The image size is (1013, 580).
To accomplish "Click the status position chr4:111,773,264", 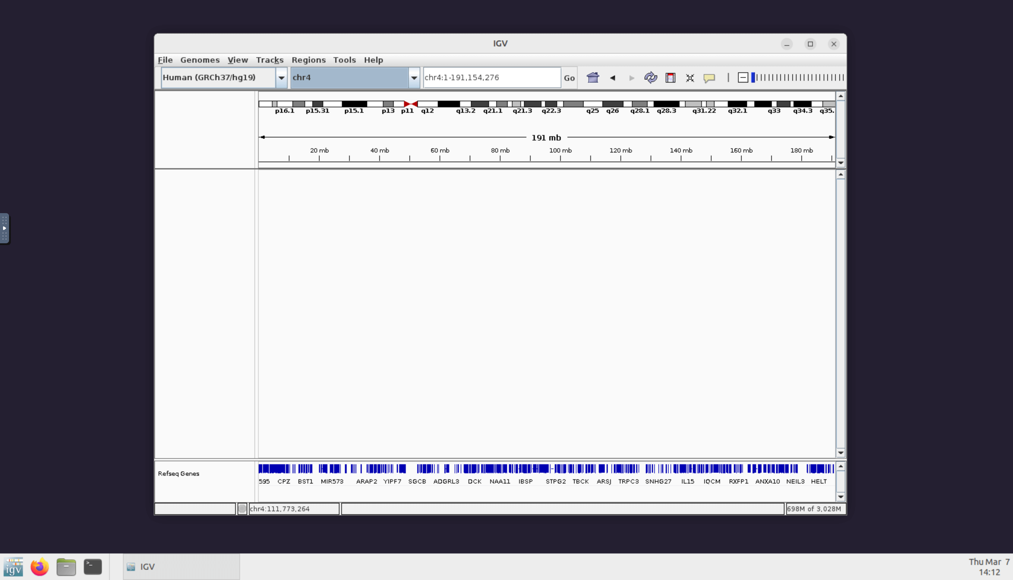I will [294, 509].
